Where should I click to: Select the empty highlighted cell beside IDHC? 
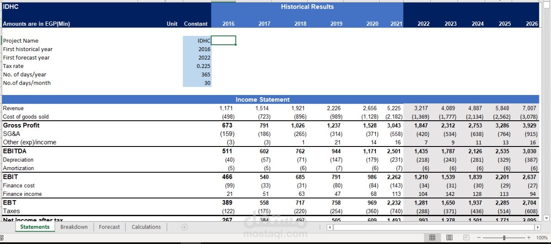[223, 40]
